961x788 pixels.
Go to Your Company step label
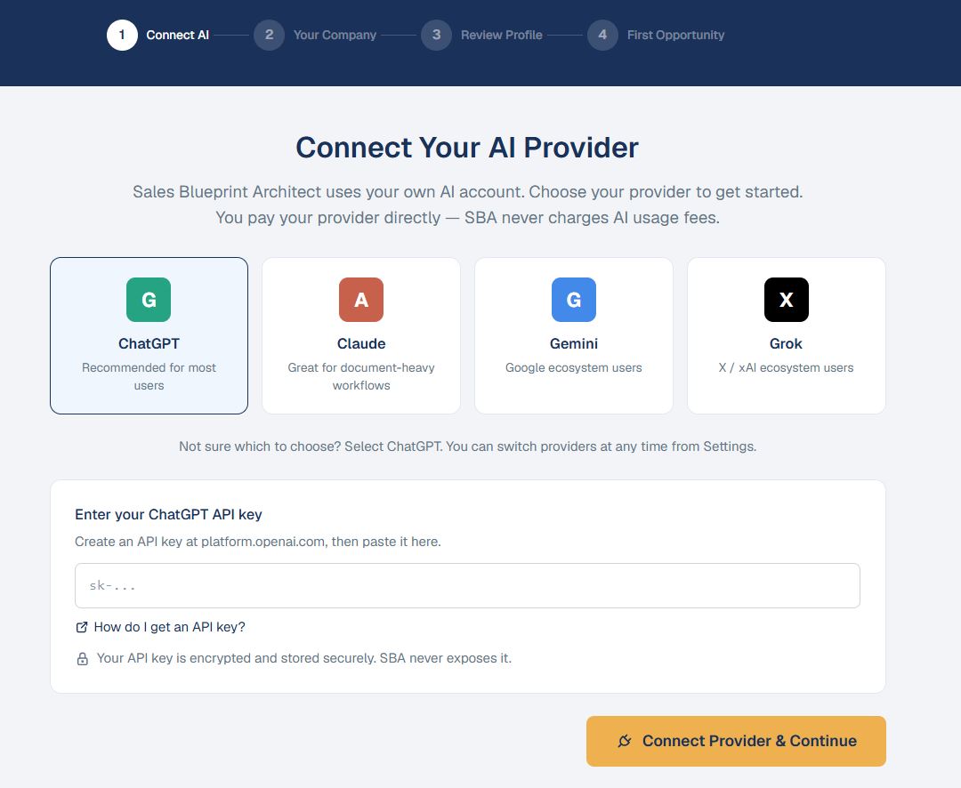coord(335,35)
